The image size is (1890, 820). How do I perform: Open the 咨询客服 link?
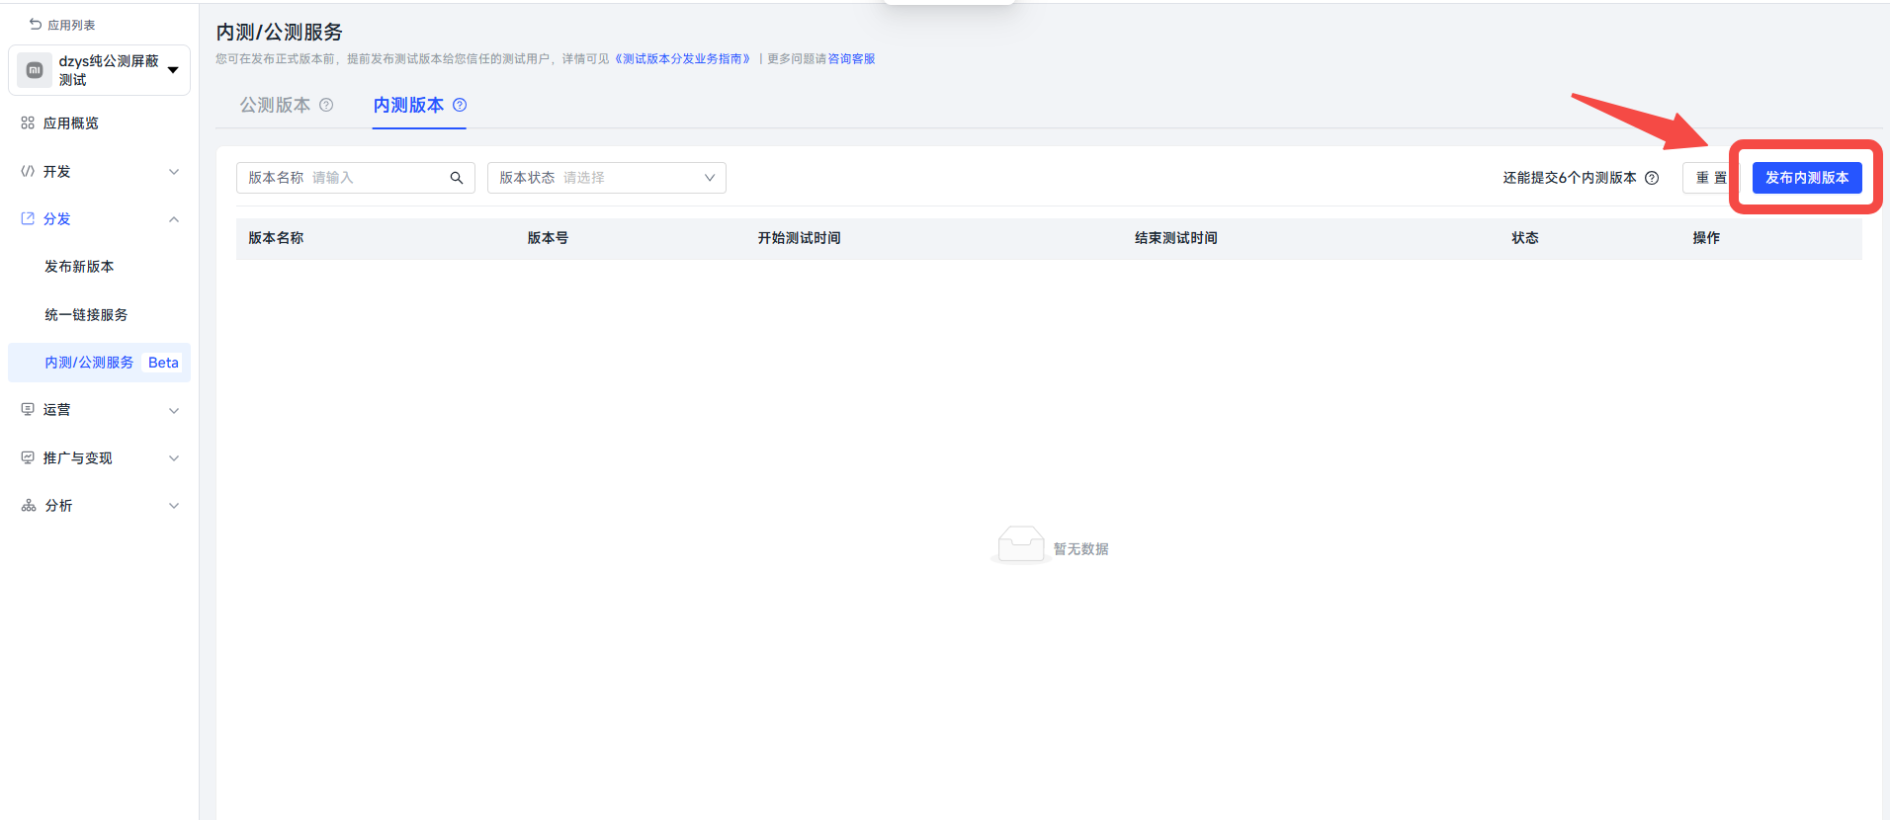[x=851, y=59]
